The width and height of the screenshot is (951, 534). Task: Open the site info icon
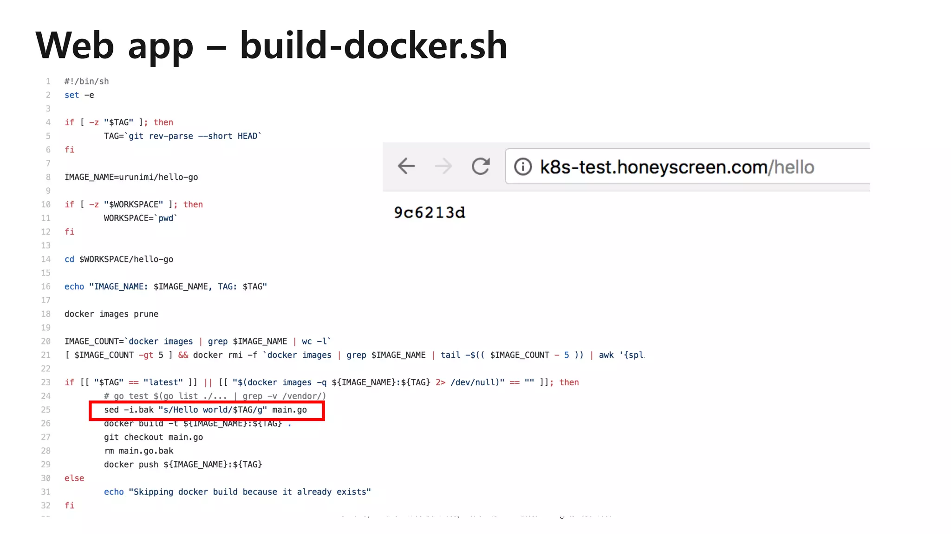(523, 166)
